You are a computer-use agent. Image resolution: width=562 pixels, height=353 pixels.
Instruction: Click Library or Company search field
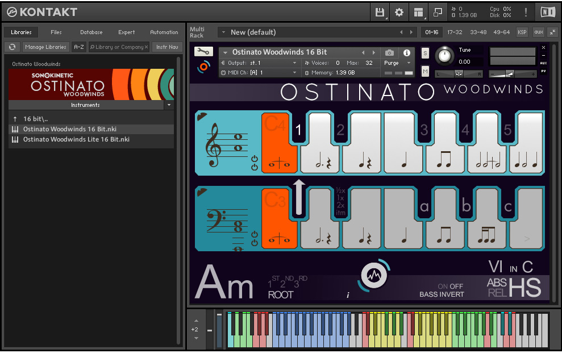(x=119, y=47)
